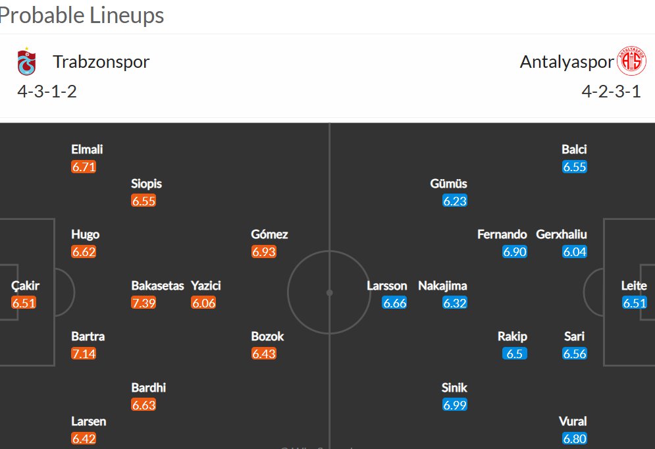The image size is (655, 449).
Task: Open the Antalyaspor team name link
Action: (x=566, y=62)
